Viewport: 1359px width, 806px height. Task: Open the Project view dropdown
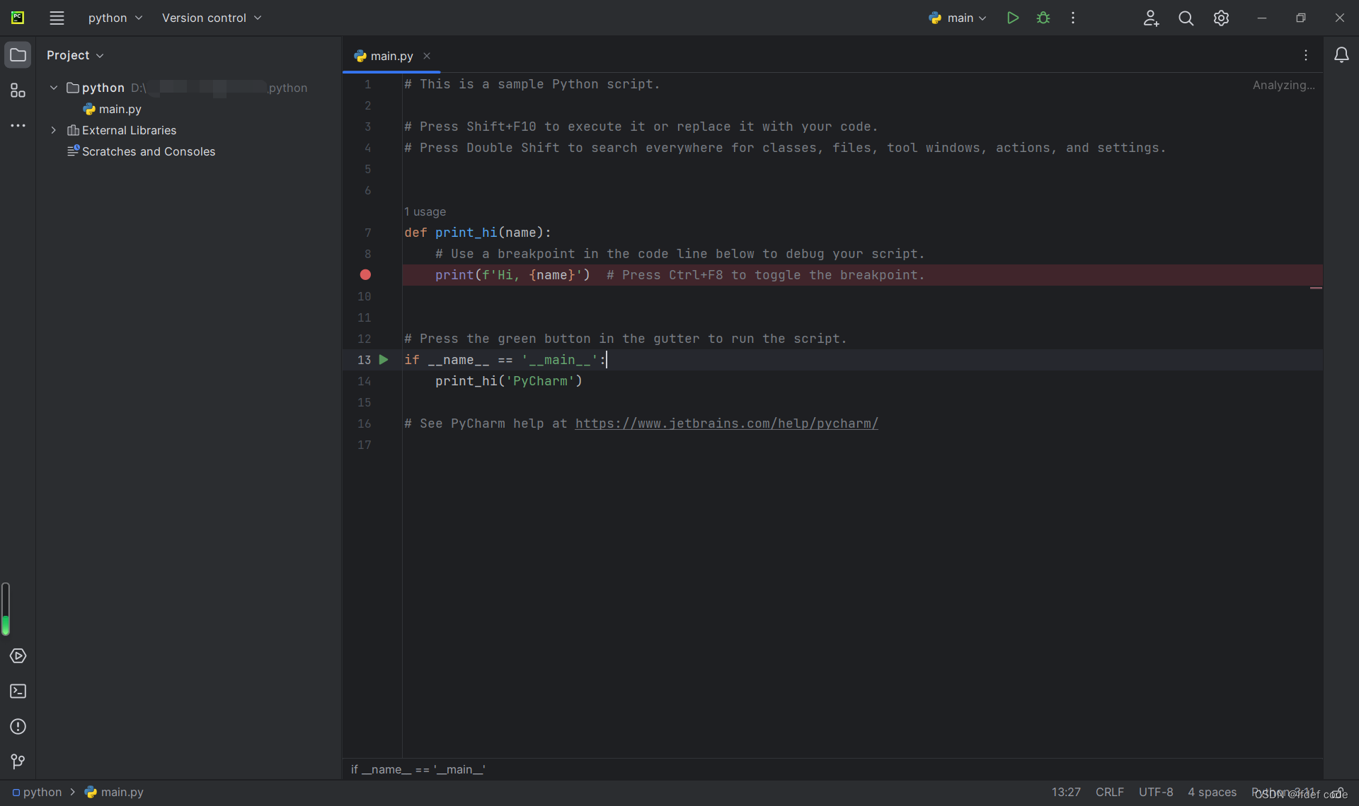75,55
